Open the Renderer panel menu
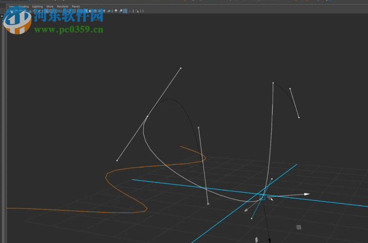 pos(63,7)
